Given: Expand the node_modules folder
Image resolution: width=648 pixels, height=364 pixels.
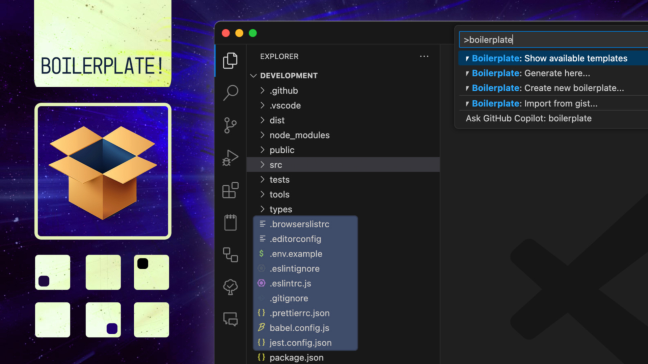Looking at the screenshot, I should coord(299,135).
